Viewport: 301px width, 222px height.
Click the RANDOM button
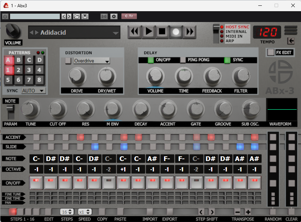[273, 212]
